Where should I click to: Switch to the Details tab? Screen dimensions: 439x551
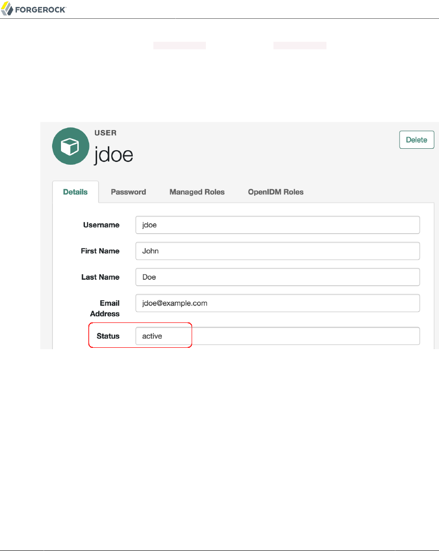(75, 192)
